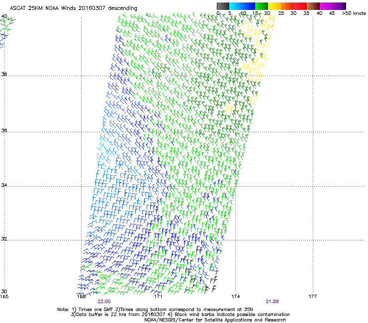Click the yellow 20-25 knots legend segment
This screenshot has height=323, width=368.
click(x=275, y=6)
